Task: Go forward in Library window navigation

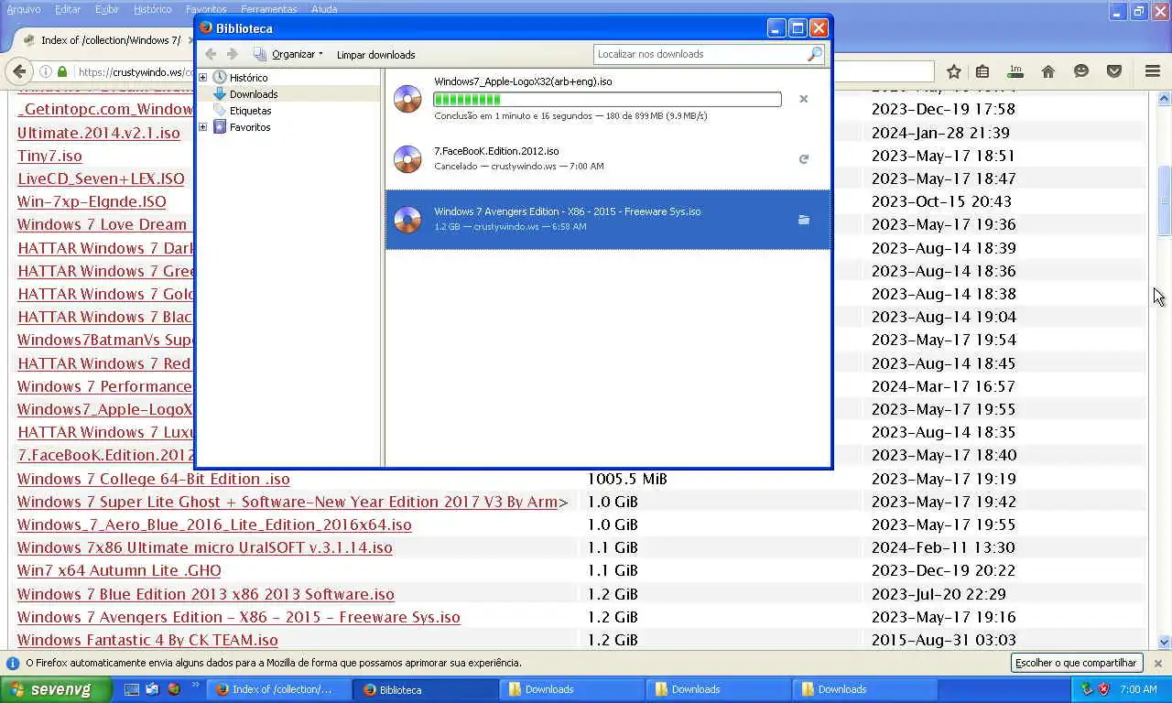Action: 233,54
